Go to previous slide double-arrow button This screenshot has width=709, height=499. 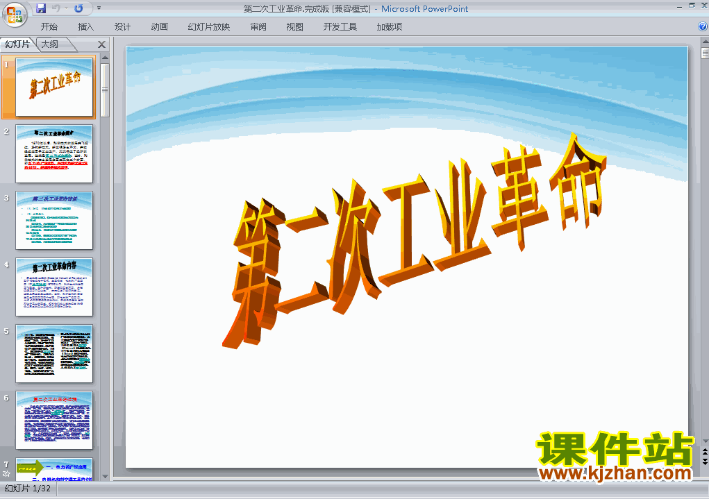point(705,452)
